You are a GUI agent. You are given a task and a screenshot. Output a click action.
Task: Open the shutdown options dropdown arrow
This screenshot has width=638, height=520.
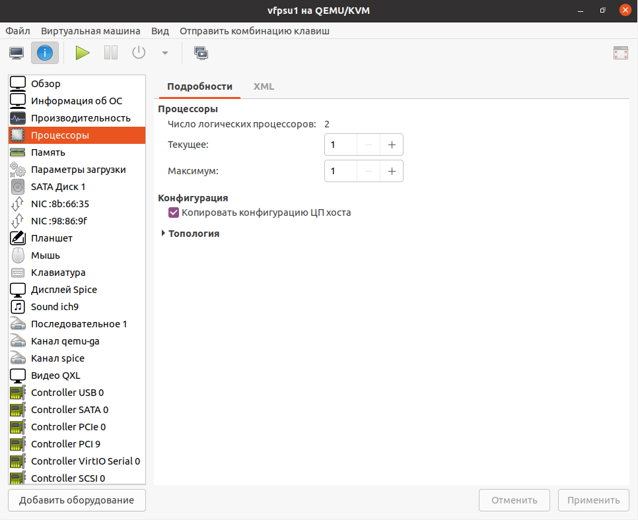pyautogui.click(x=165, y=53)
